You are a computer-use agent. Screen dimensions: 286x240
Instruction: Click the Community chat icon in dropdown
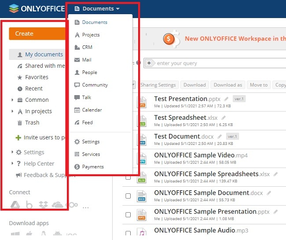point(77,85)
